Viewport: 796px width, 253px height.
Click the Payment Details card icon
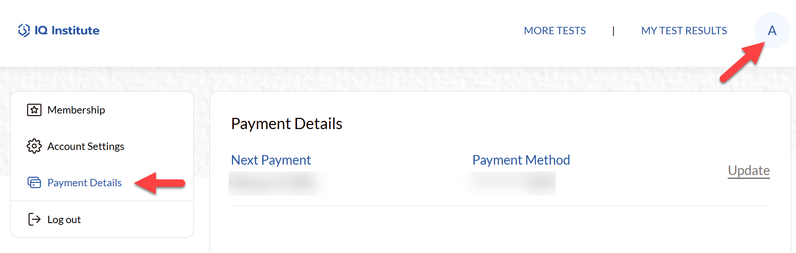[x=34, y=183]
